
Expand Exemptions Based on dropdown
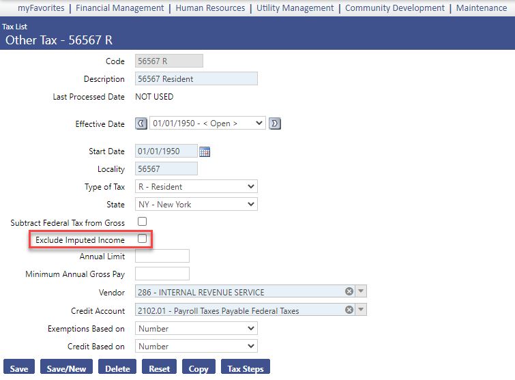(196, 328)
